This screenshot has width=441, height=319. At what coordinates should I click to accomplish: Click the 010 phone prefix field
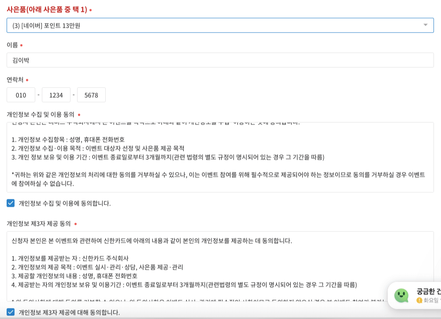coord(21,95)
